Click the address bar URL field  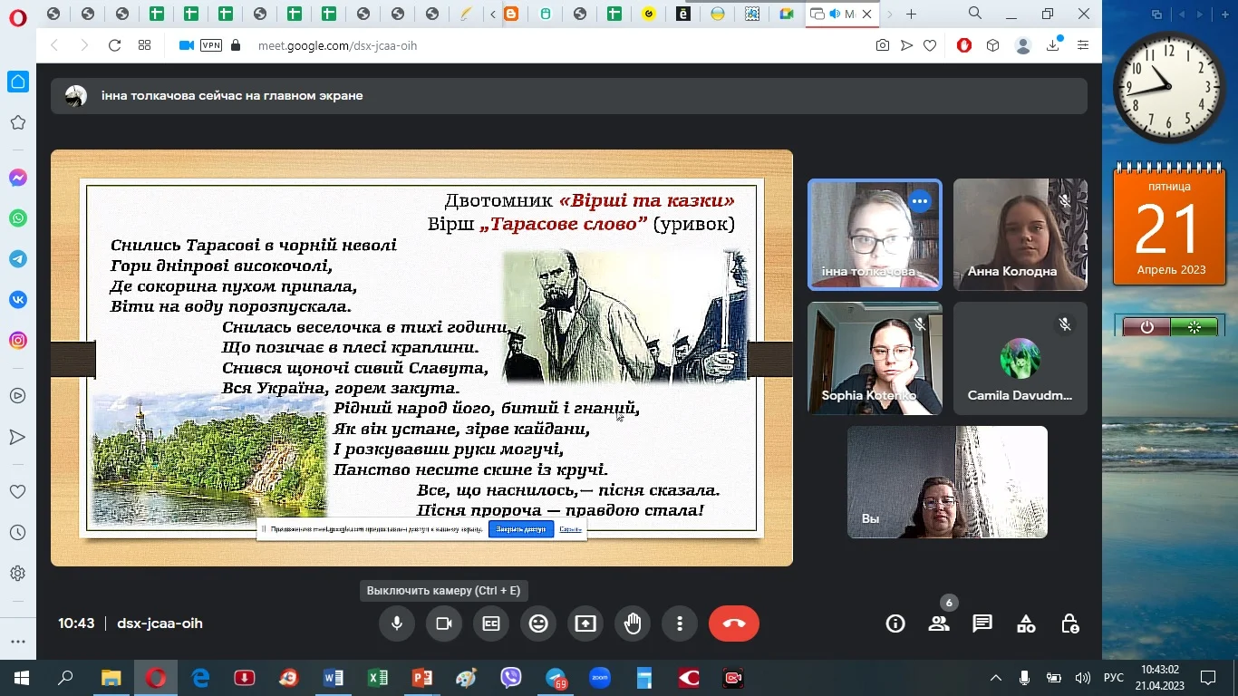coord(337,45)
